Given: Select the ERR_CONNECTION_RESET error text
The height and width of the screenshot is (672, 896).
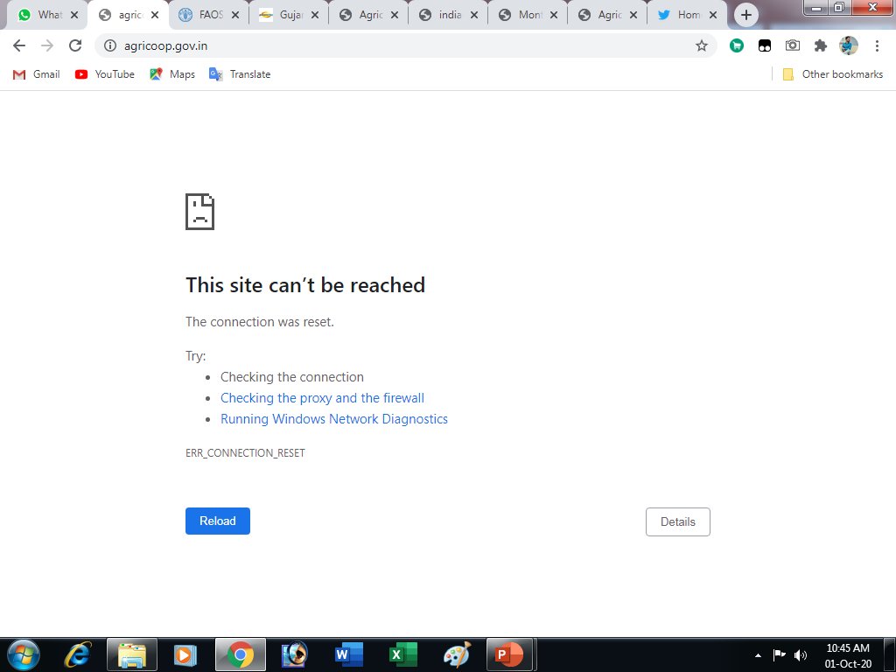Looking at the screenshot, I should coord(245,452).
